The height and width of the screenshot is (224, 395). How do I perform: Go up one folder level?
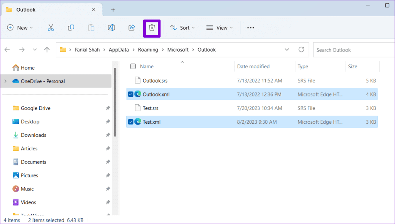47,50
